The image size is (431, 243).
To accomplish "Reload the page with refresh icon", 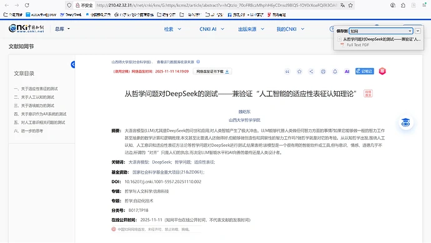I will click(x=27, y=5).
